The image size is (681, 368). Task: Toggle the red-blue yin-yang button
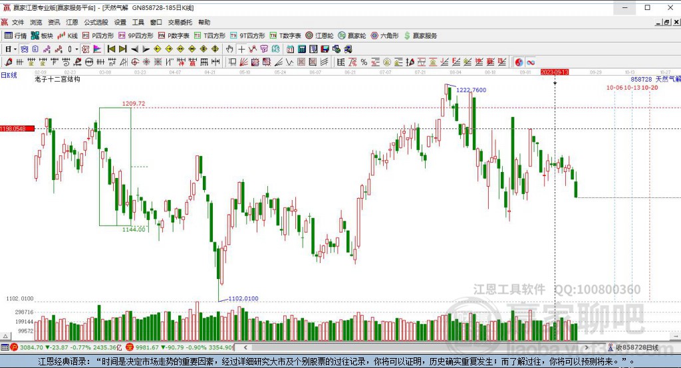[519, 62]
